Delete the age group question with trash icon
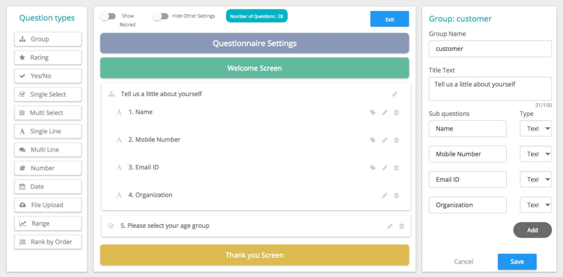This screenshot has width=563, height=277. pos(402,226)
